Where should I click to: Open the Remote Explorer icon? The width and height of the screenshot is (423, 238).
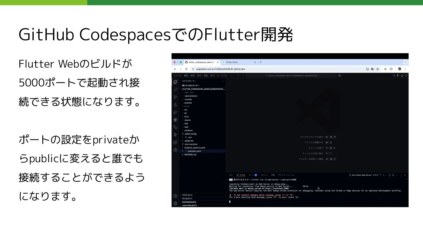175,127
